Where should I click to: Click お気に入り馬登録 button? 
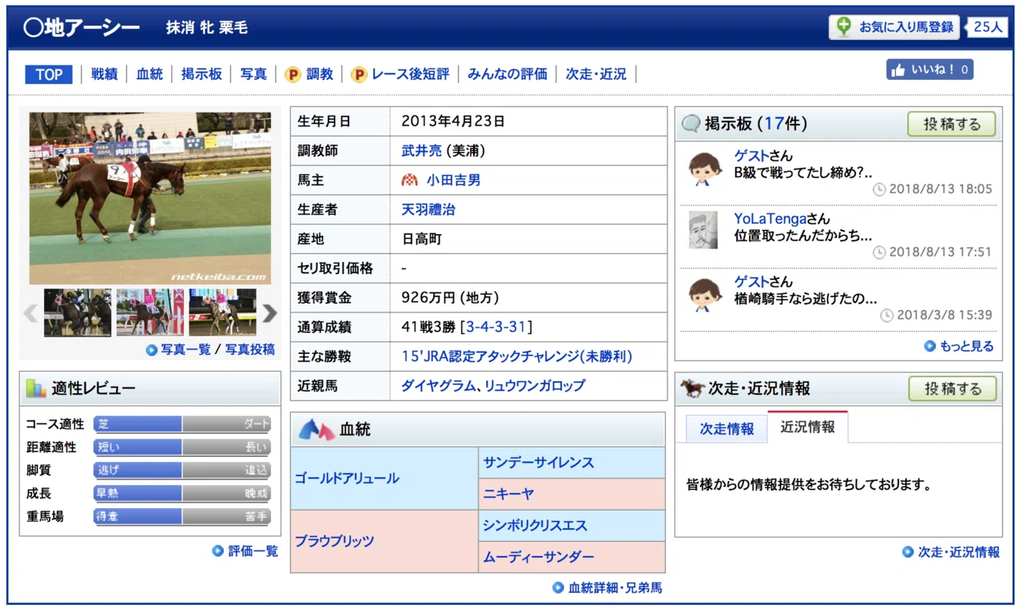pyautogui.click(x=894, y=27)
